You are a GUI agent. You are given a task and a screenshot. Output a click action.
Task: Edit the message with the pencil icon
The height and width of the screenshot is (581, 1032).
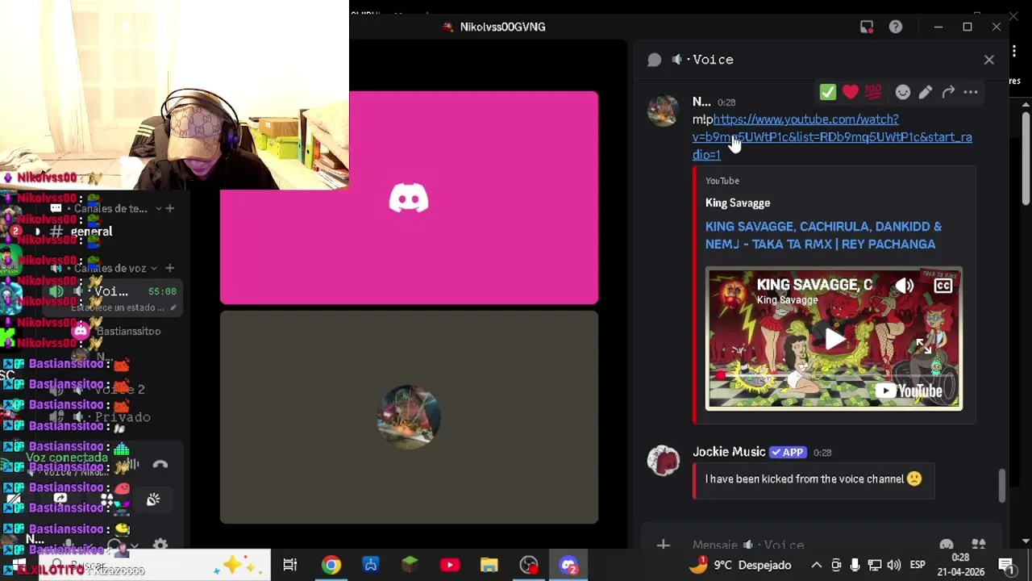pos(926,93)
